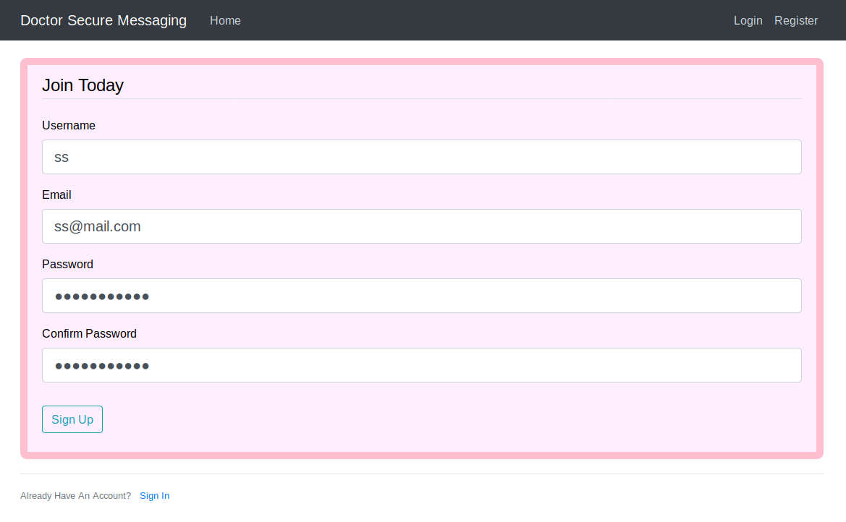The height and width of the screenshot is (522, 846).
Task: Click the Confirm Password label
Action: [x=90, y=334]
